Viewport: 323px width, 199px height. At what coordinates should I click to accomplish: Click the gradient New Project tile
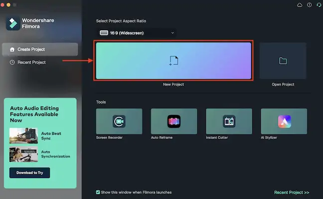coord(173,61)
